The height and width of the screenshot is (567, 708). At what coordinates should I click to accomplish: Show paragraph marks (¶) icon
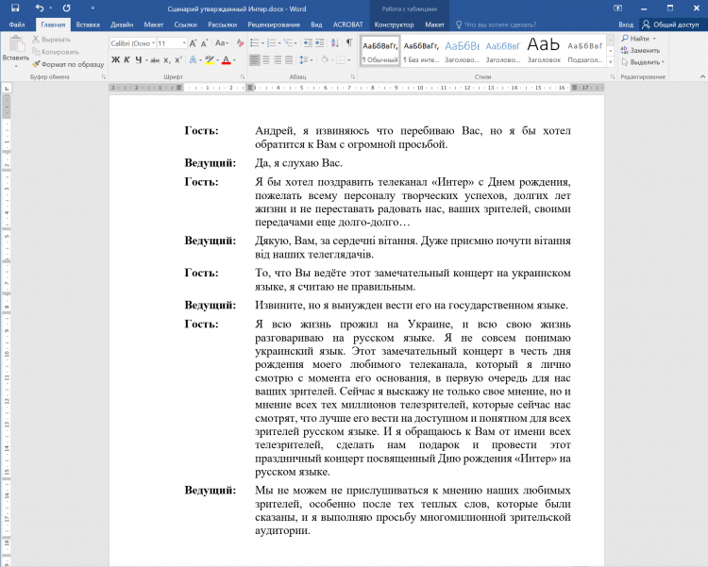pos(348,43)
